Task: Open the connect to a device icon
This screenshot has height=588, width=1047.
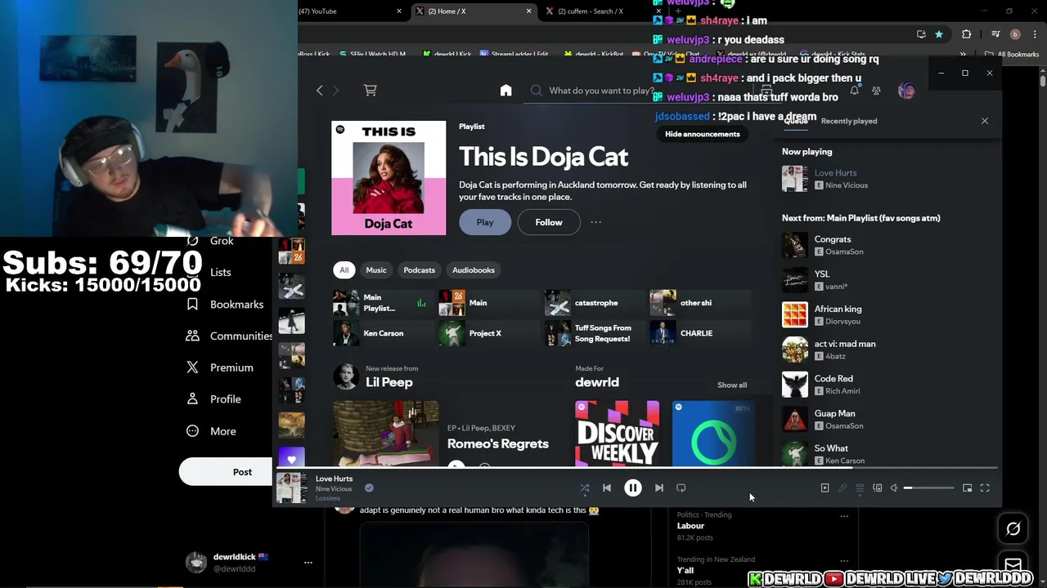Action: (877, 488)
